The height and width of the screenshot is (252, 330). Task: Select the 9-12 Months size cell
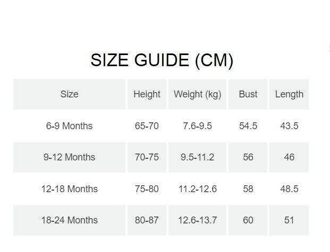click(69, 157)
